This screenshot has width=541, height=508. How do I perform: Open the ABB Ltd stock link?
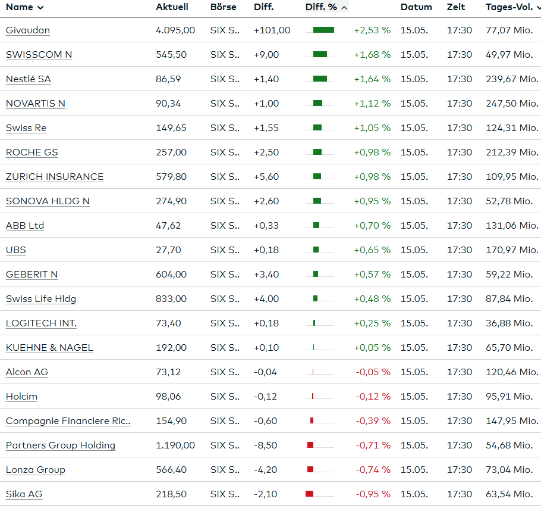coord(25,226)
